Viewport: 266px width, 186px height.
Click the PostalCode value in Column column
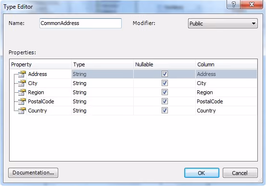[x=226, y=101]
